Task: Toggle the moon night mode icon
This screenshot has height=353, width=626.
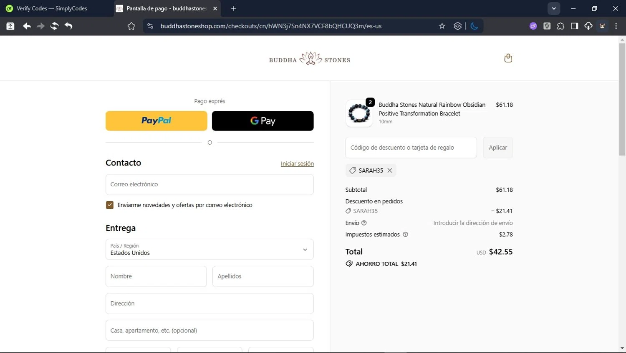Action: [474, 26]
